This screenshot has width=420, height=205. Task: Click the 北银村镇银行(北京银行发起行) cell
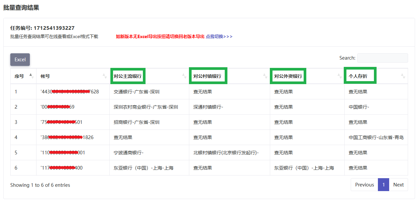[x=226, y=153]
